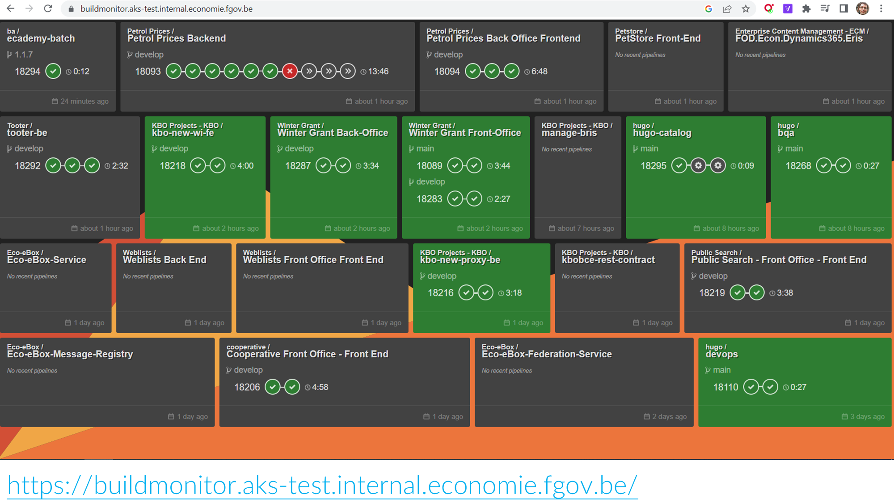
Task: Select the devops project tile title
Action: click(721, 354)
